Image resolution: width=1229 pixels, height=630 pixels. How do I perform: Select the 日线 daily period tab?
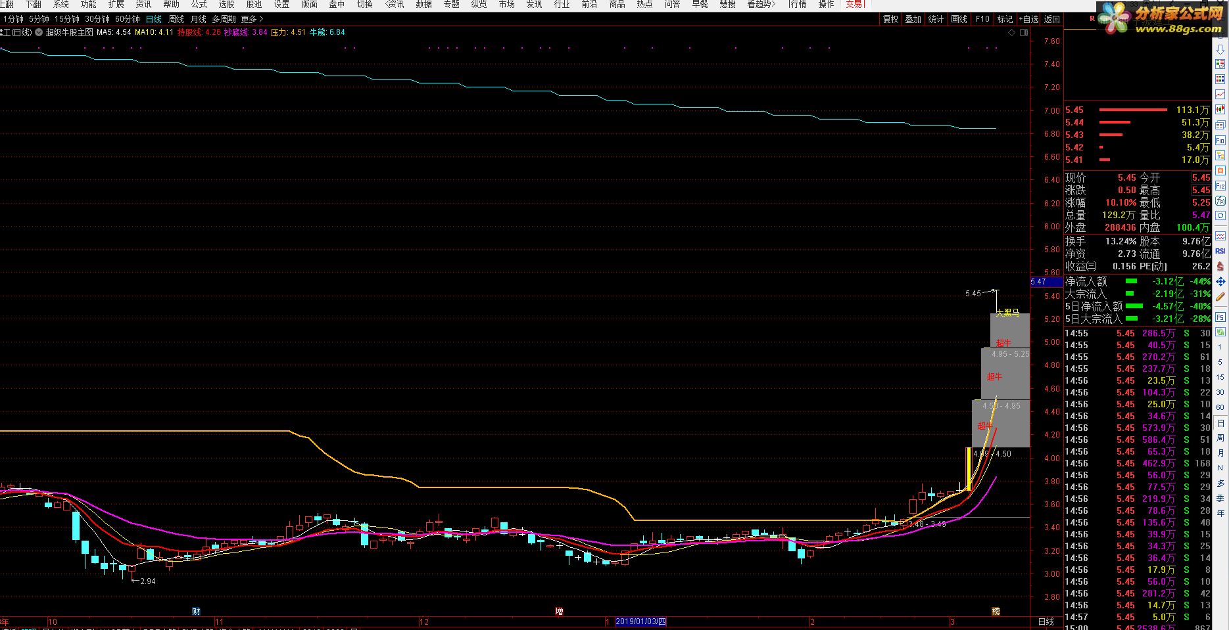click(154, 20)
